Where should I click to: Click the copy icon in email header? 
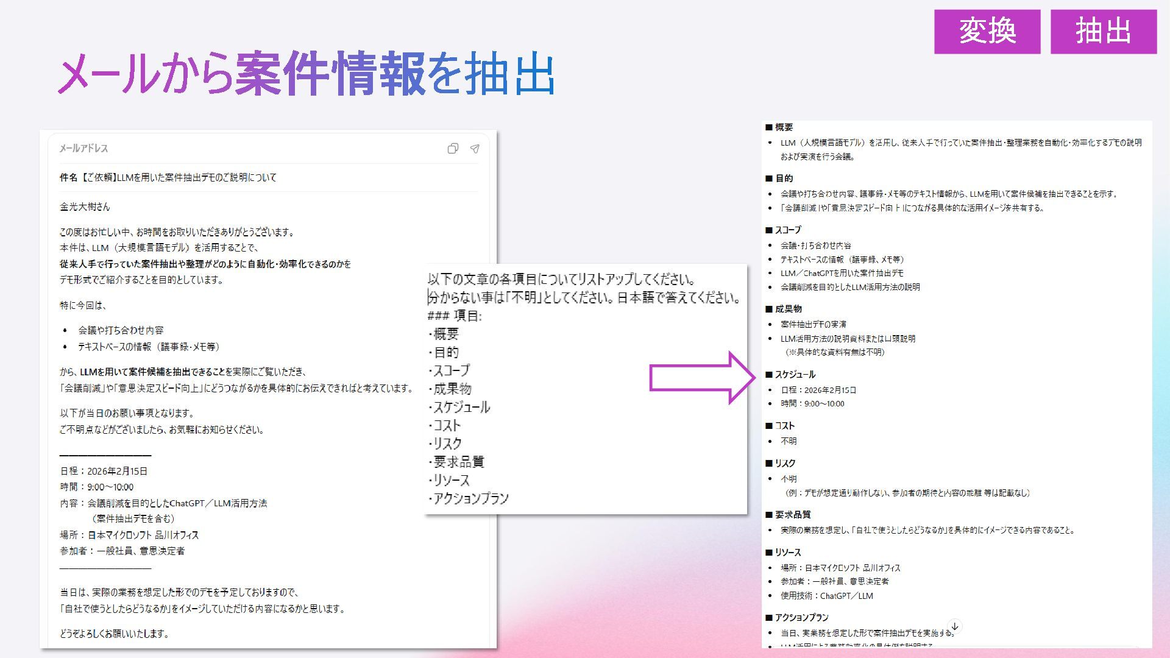[453, 149]
